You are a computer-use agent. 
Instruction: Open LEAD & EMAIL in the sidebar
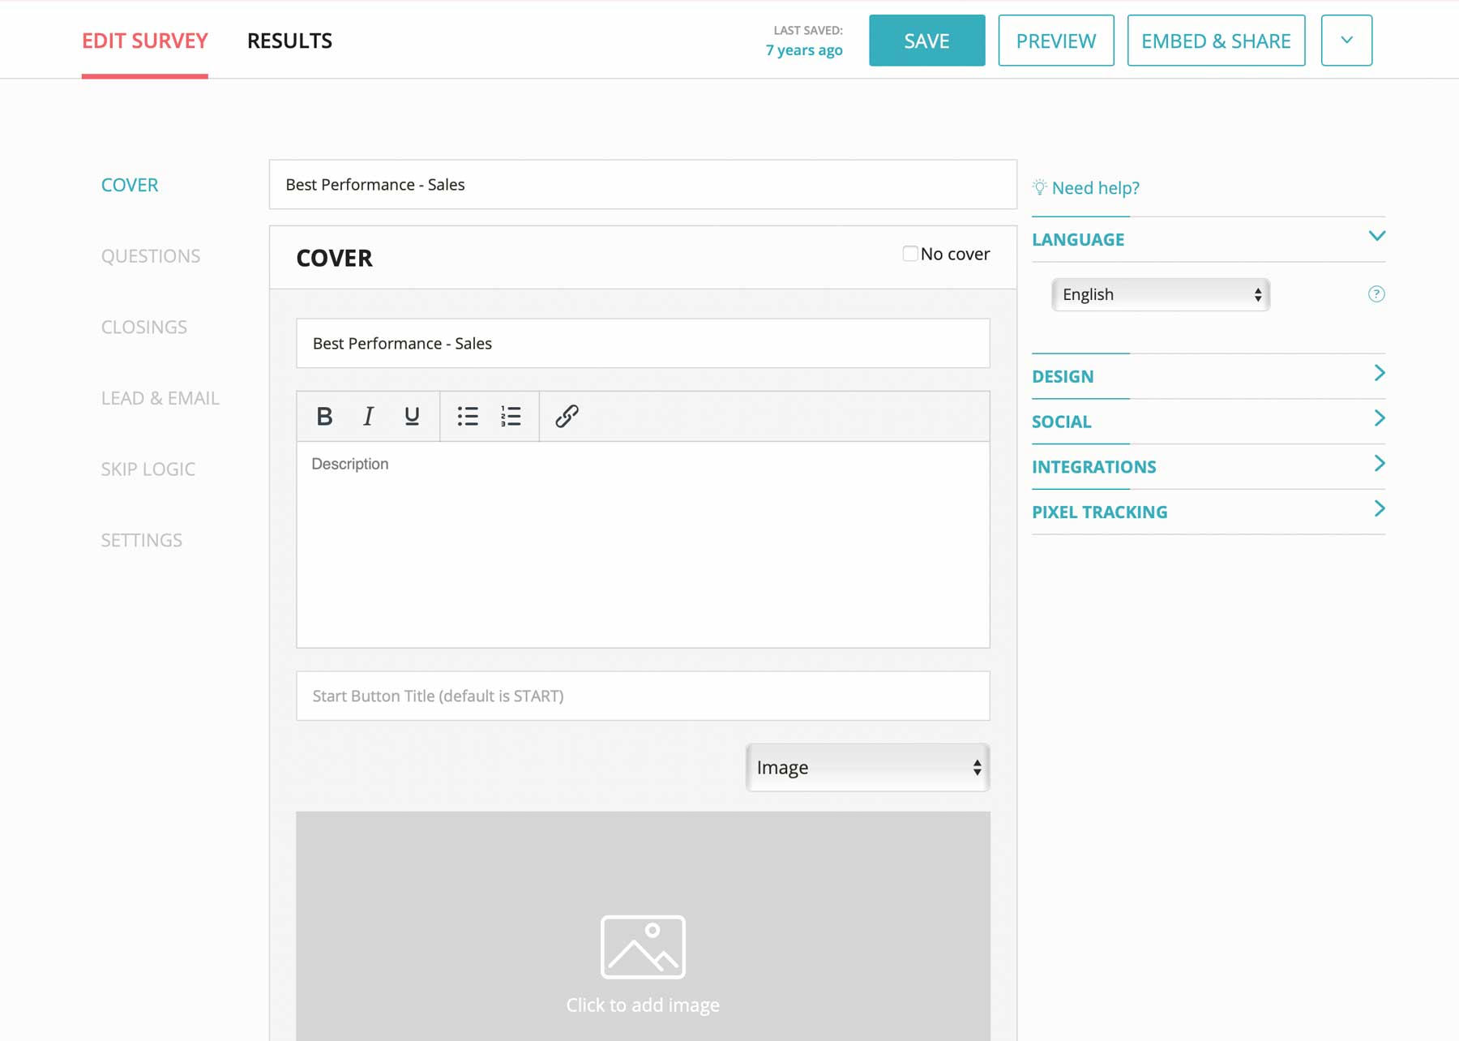(x=160, y=398)
